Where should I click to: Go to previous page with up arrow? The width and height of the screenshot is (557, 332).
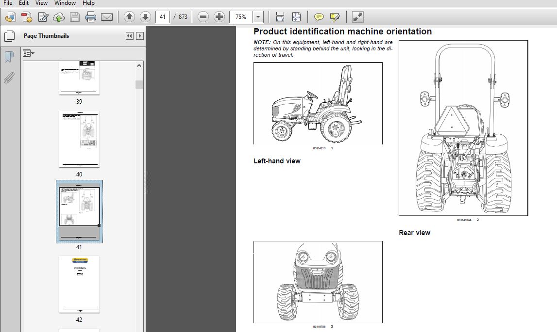pos(129,16)
